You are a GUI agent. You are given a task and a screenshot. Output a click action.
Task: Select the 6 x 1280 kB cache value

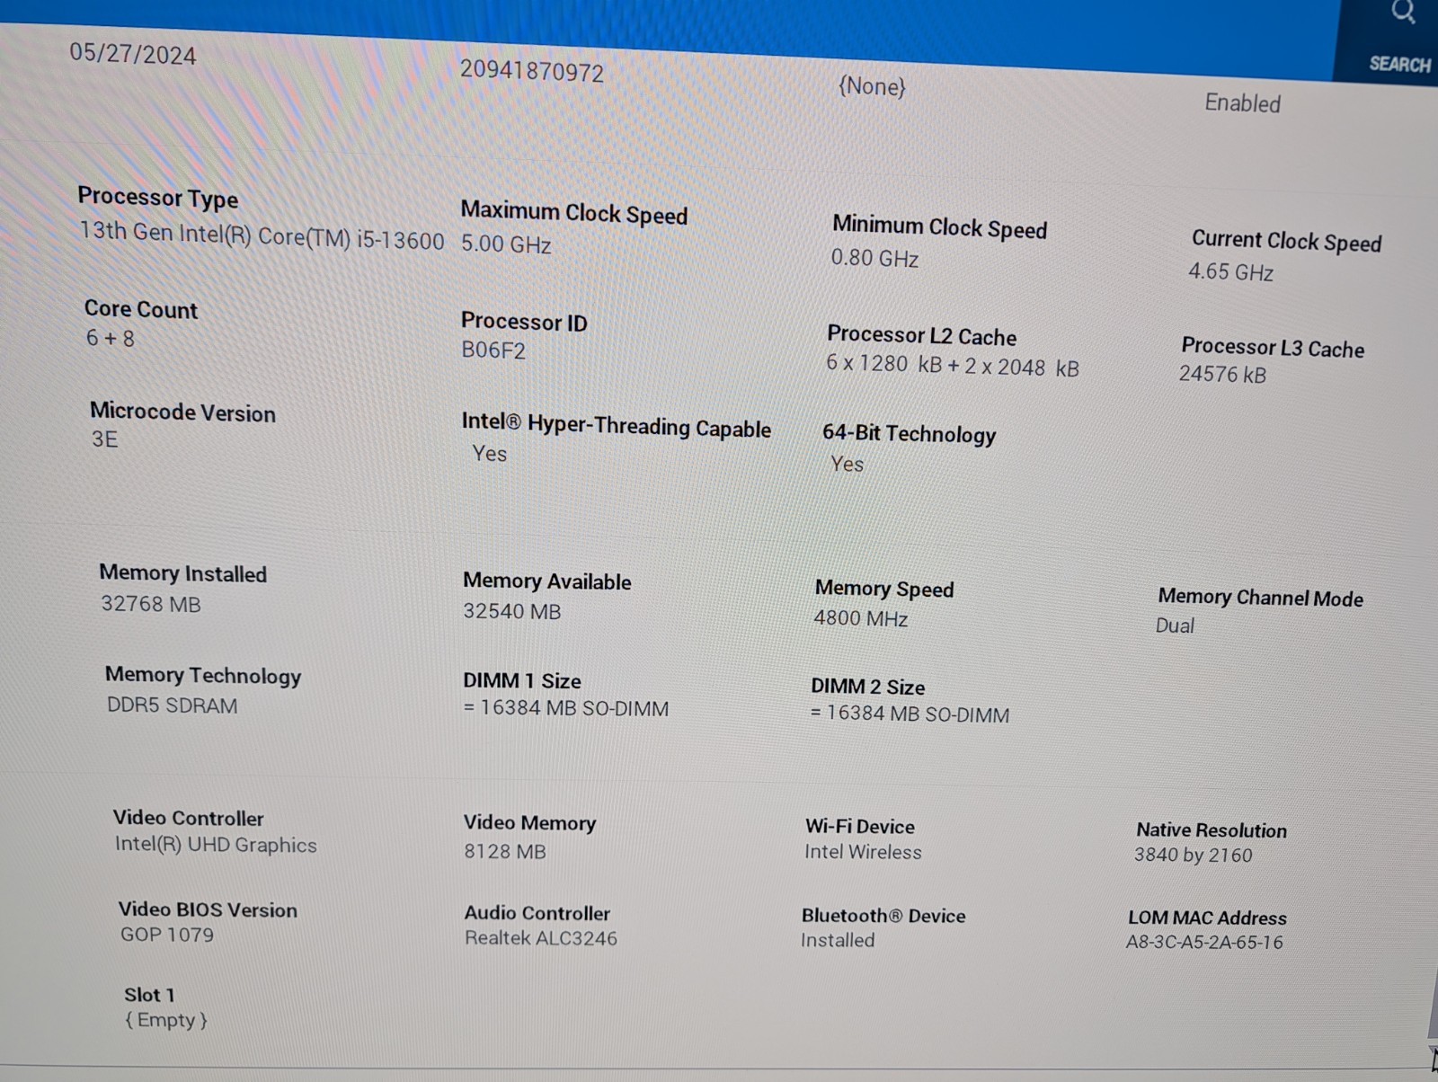(953, 366)
